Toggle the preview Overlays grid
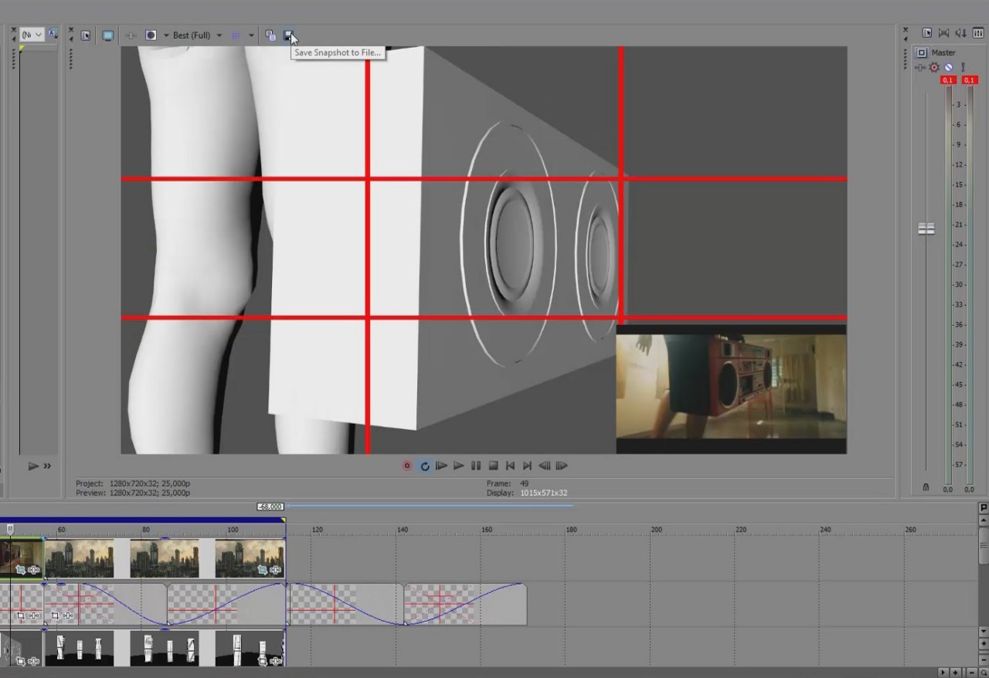Image resolution: width=989 pixels, height=678 pixels. (236, 36)
